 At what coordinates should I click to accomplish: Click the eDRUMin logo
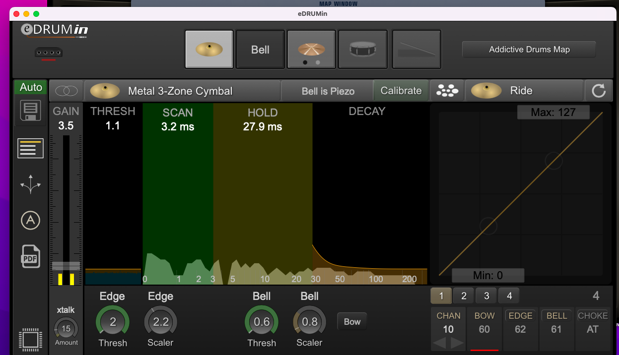(x=55, y=30)
